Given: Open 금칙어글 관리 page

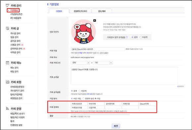Looking at the screenshot, I should [x=16, y=49].
